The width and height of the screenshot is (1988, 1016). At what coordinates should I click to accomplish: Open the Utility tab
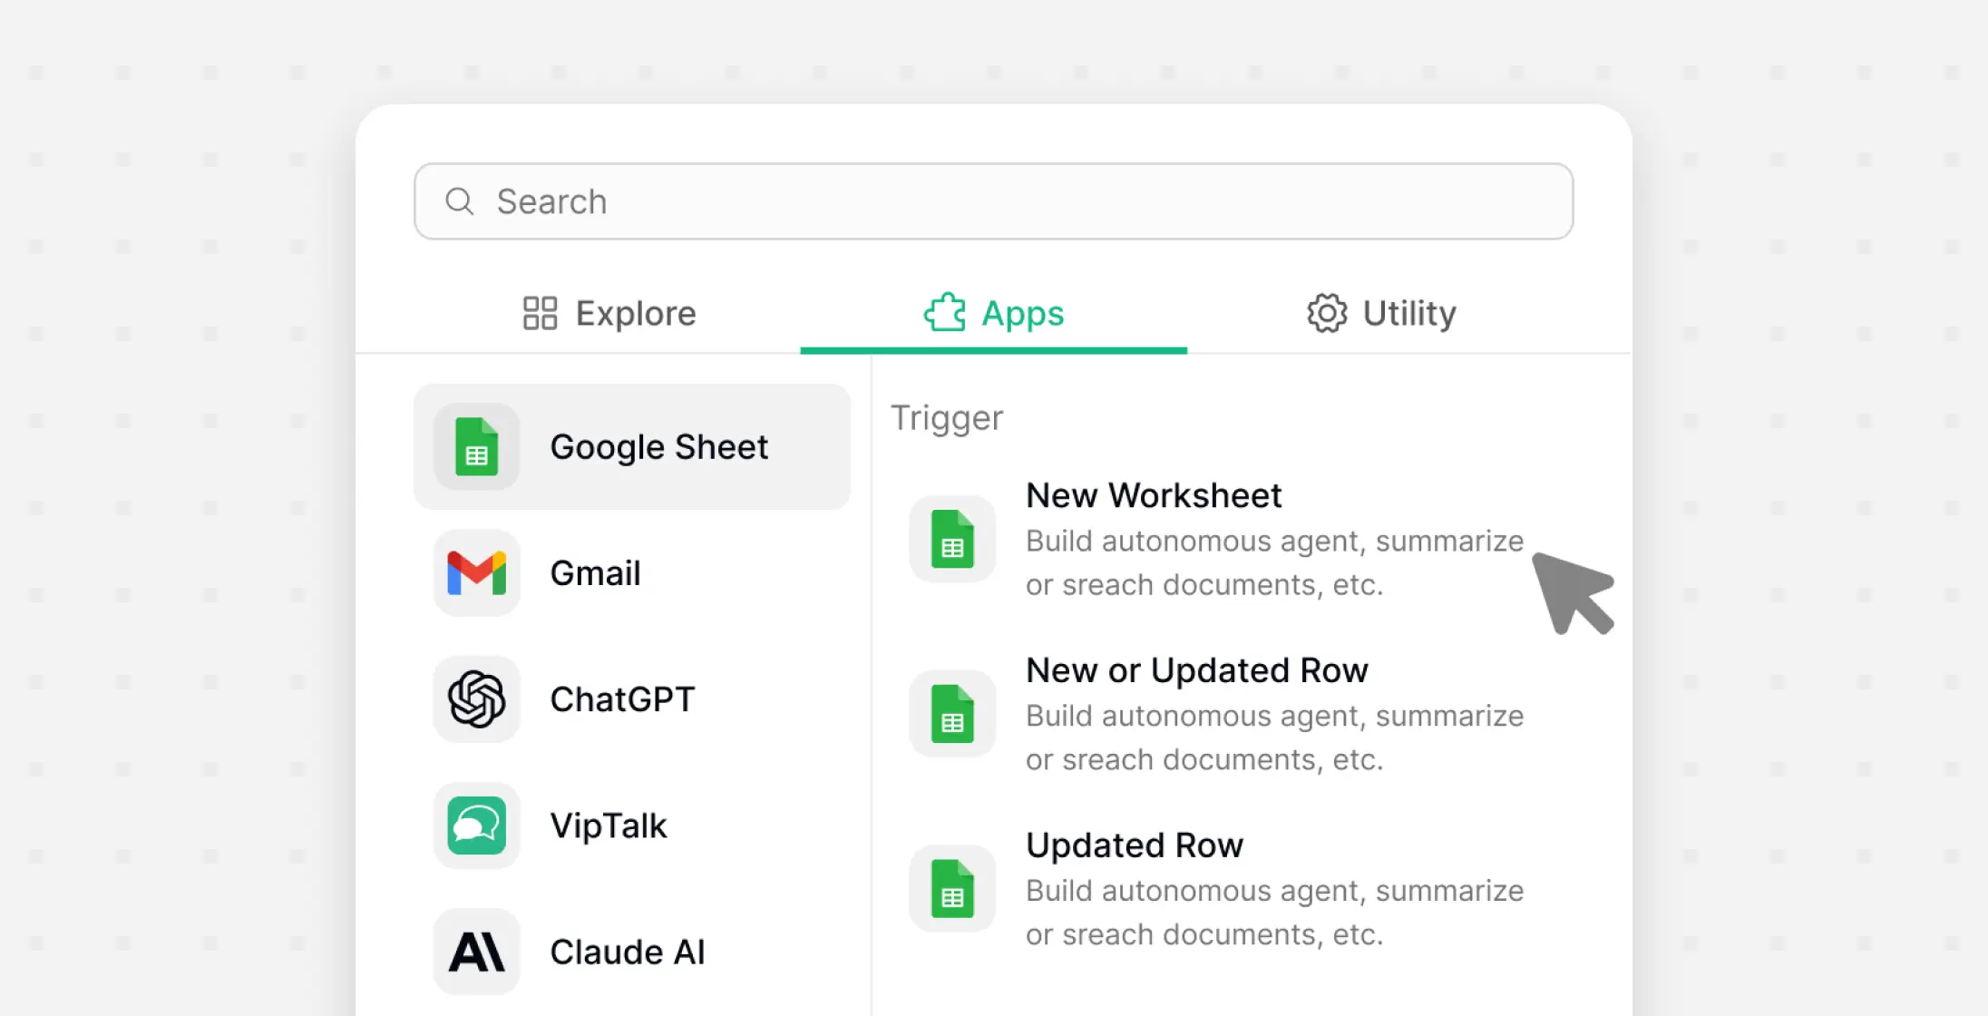tap(1381, 313)
